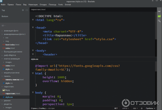Open the green Extension Manager icon

(x=159, y=16)
